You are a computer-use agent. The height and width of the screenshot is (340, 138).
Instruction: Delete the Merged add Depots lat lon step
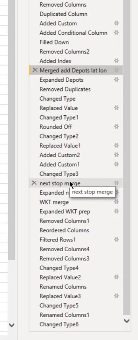point(35,70)
